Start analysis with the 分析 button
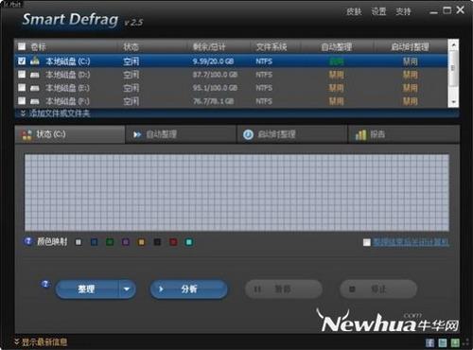473x350 pixels. [x=189, y=289]
